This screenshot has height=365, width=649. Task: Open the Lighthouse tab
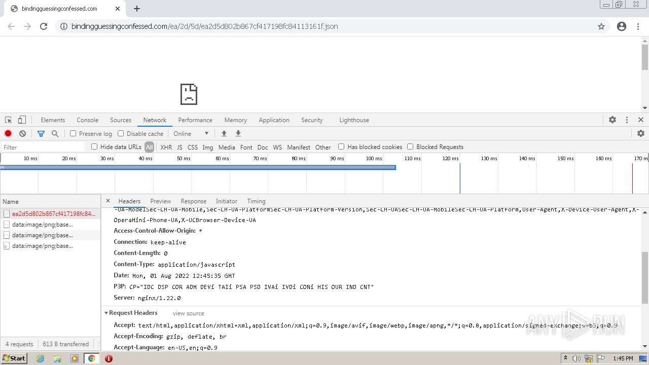pyautogui.click(x=354, y=120)
